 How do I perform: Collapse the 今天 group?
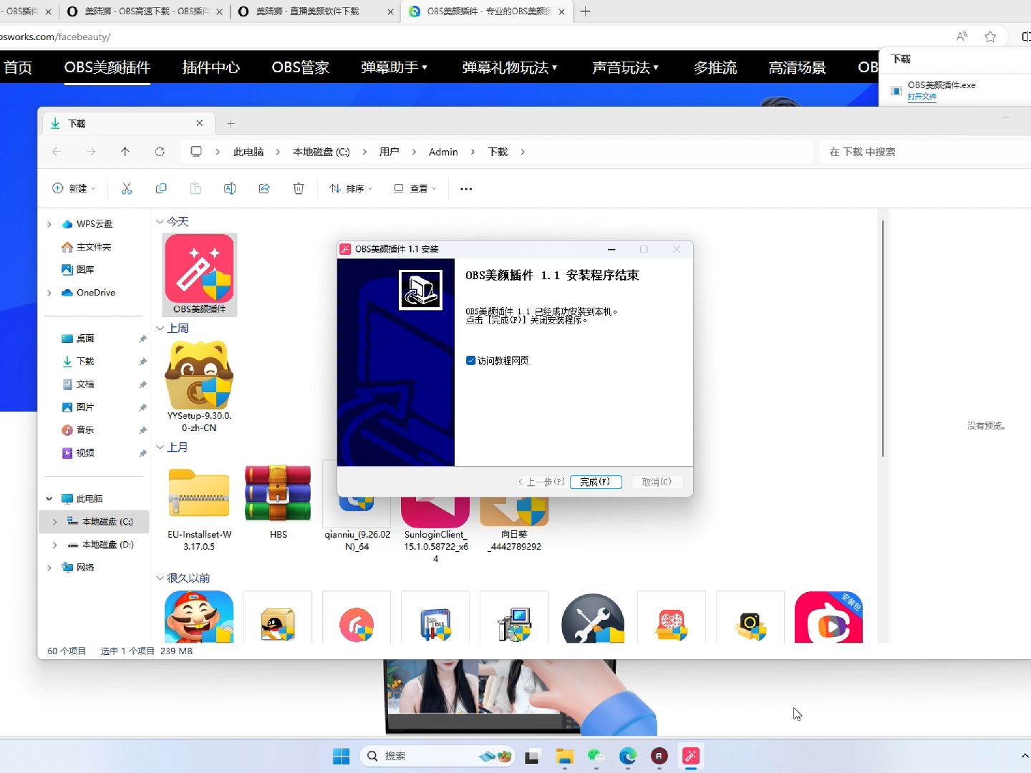pos(160,222)
